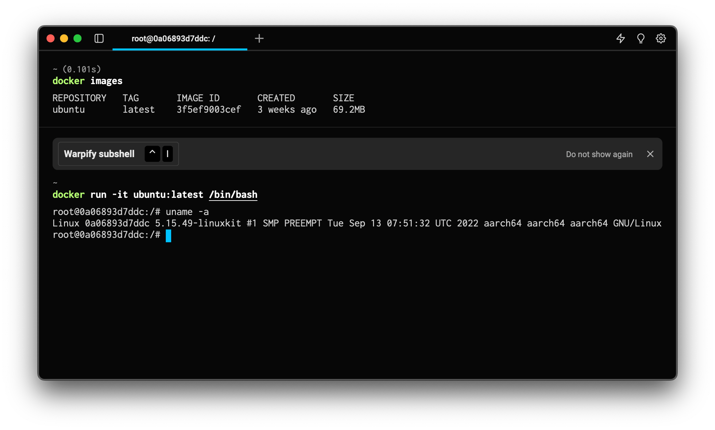Image resolution: width=715 pixels, height=430 pixels.
Task: Click the uname -a output line
Action: [356, 223]
